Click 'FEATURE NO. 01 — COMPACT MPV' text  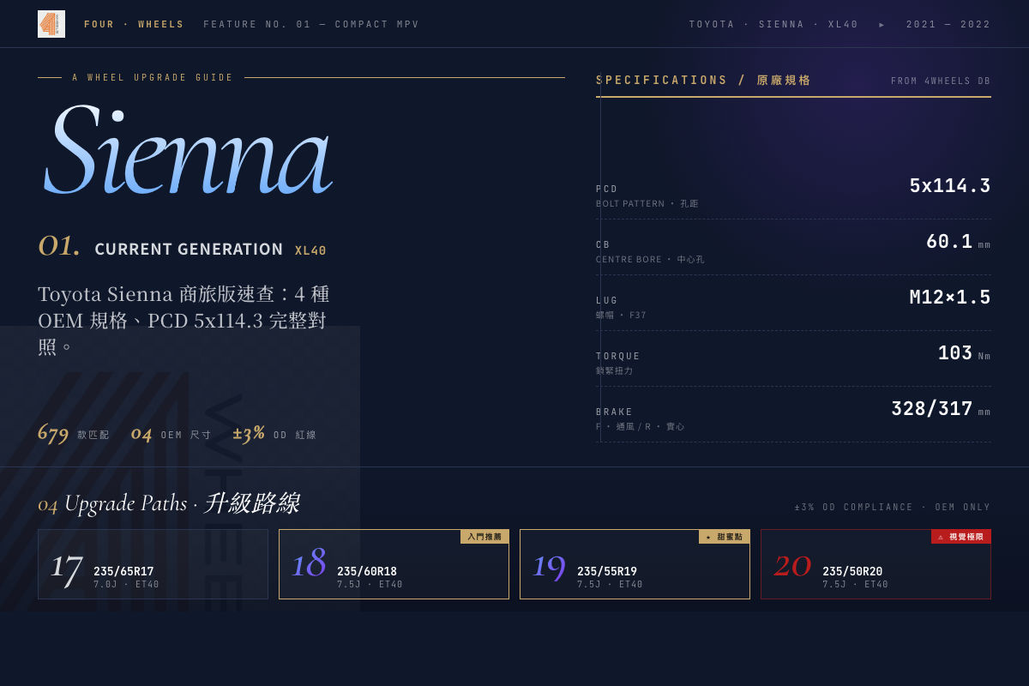coord(311,24)
